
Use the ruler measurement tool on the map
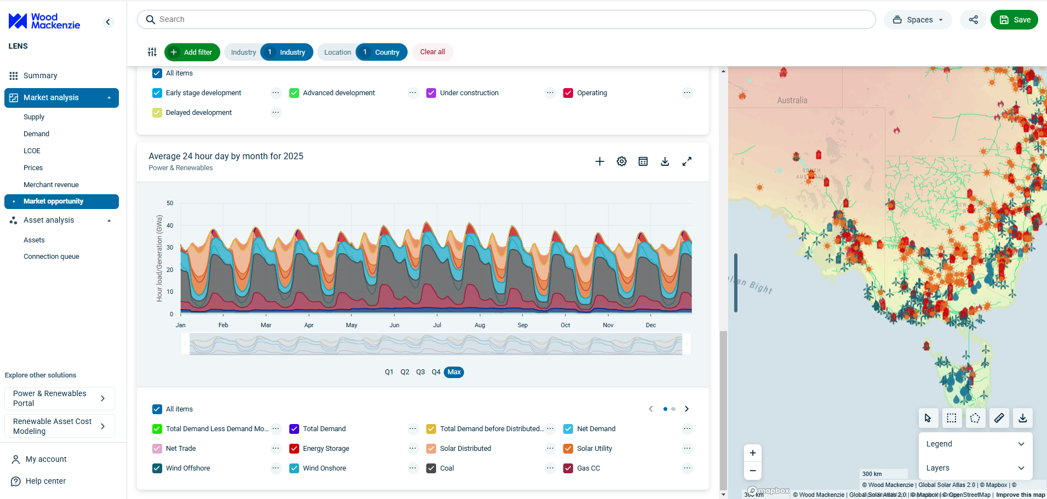999,418
